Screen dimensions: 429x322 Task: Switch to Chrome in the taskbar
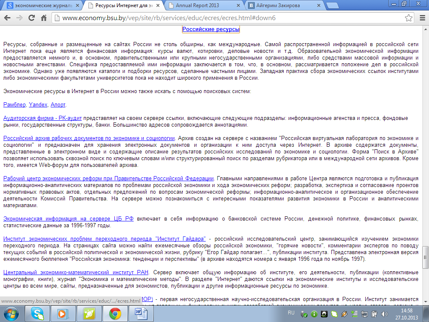[x=115, y=314]
